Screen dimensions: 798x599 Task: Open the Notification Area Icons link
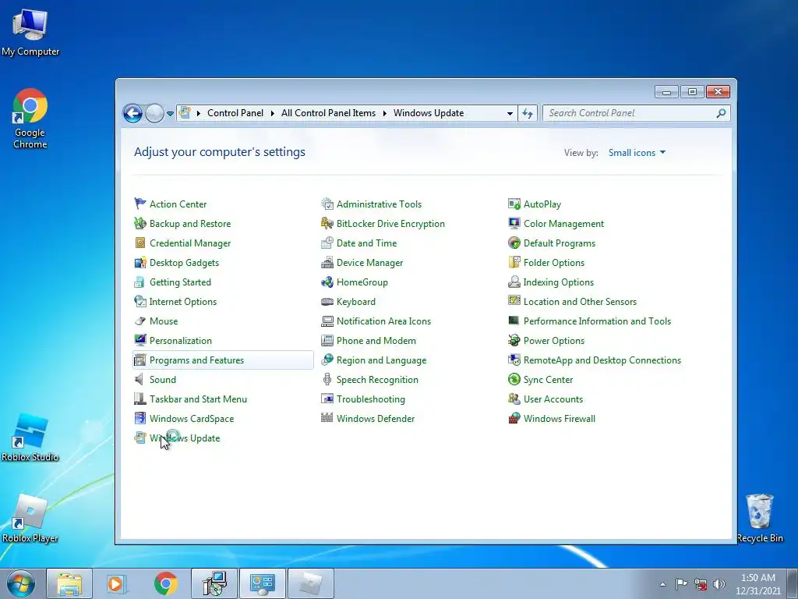(383, 321)
